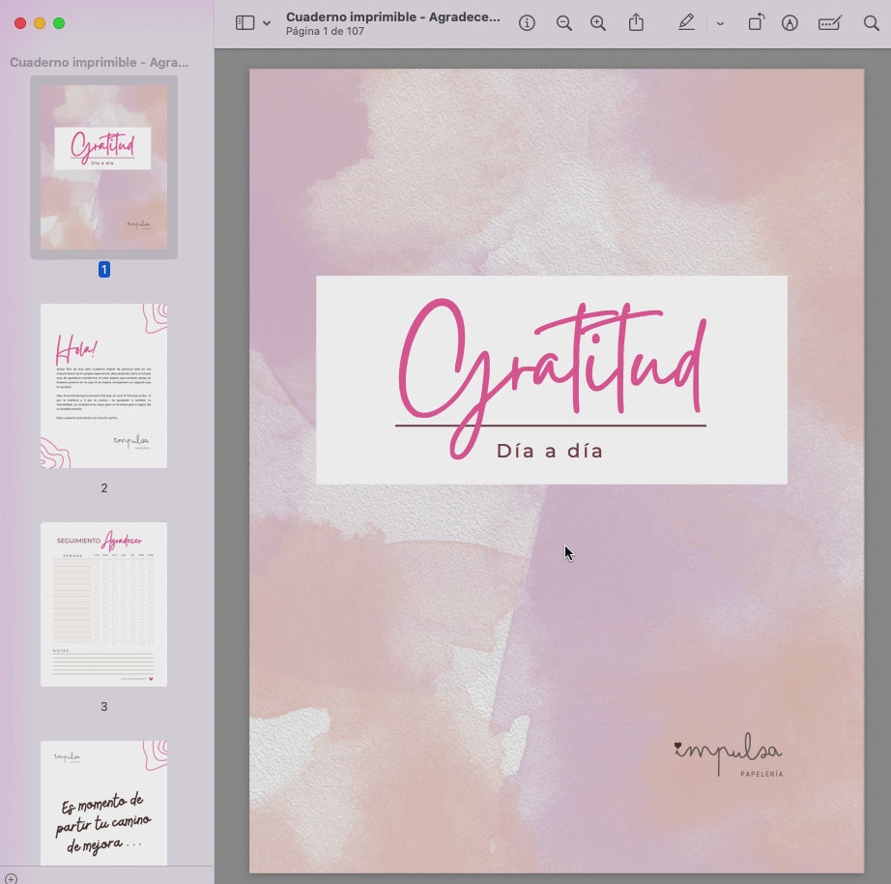This screenshot has width=891, height=884.
Task: Click the add page plus button
Action: pyautogui.click(x=11, y=876)
